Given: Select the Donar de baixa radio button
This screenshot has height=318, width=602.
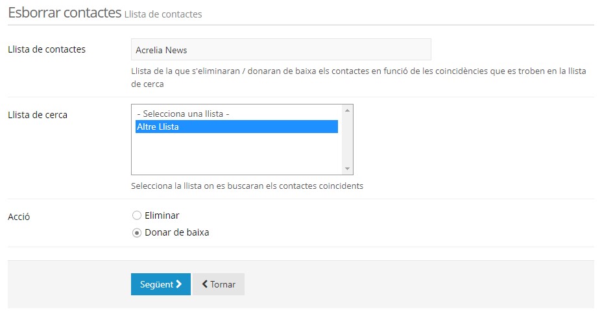Looking at the screenshot, I should click(137, 232).
